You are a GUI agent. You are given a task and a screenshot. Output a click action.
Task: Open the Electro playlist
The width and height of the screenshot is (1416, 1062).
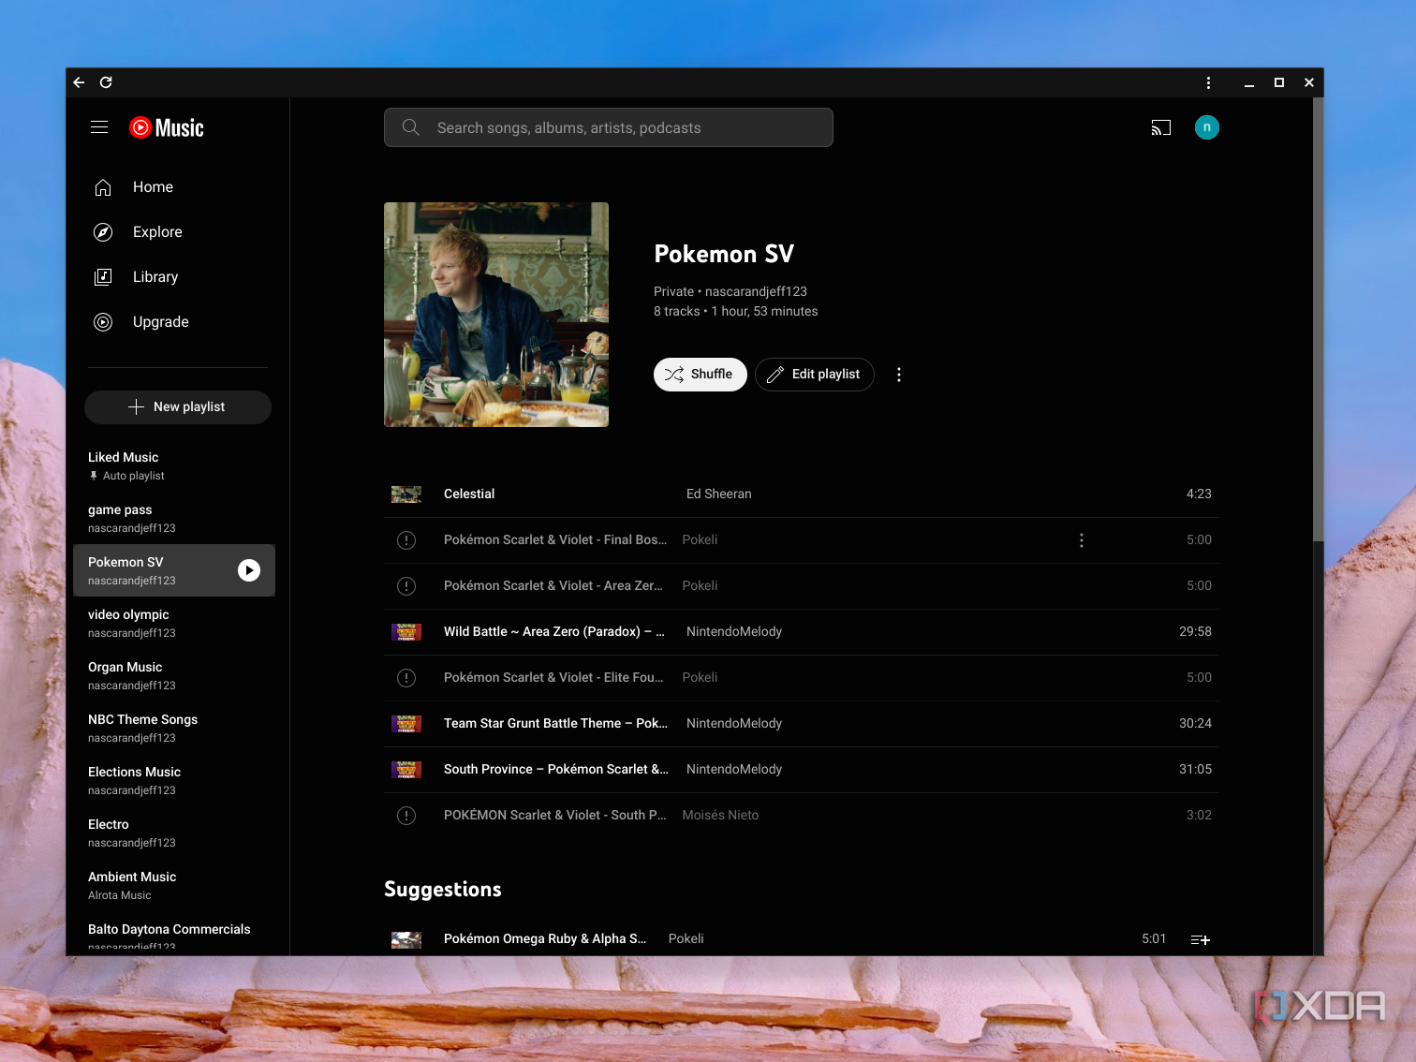coord(174,833)
